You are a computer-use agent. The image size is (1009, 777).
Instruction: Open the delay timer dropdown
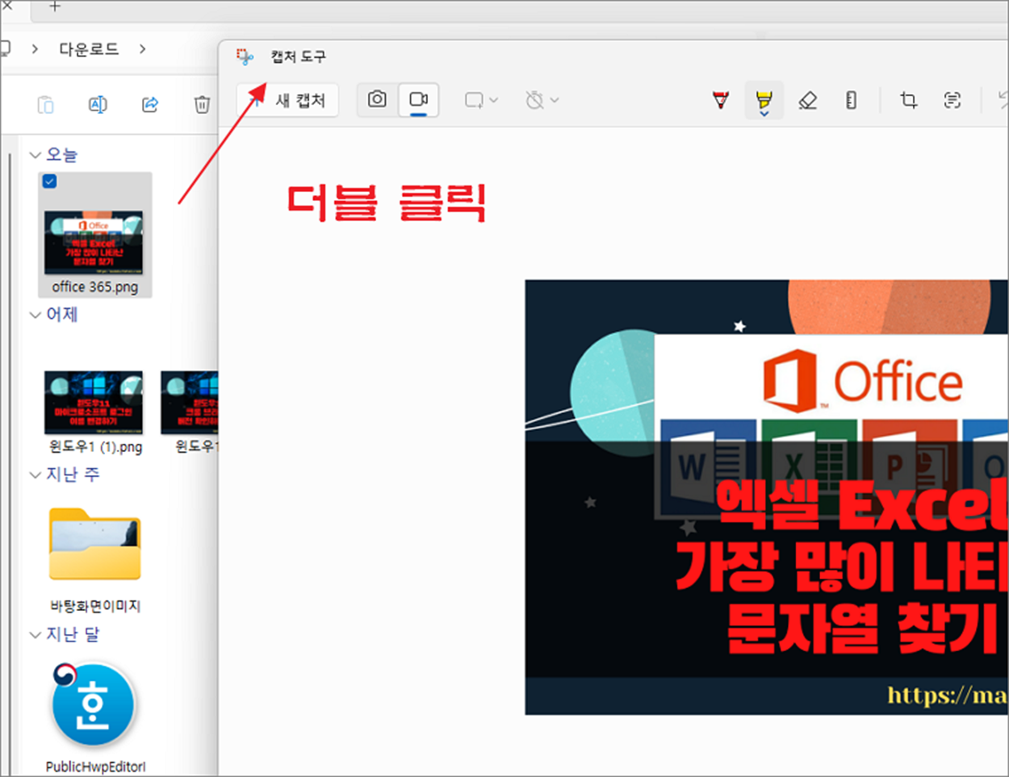coord(542,100)
